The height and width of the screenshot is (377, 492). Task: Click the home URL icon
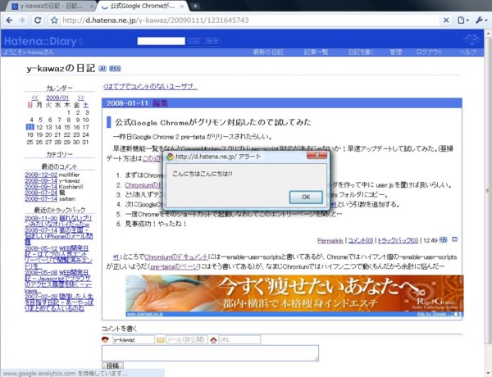[x=213, y=339]
